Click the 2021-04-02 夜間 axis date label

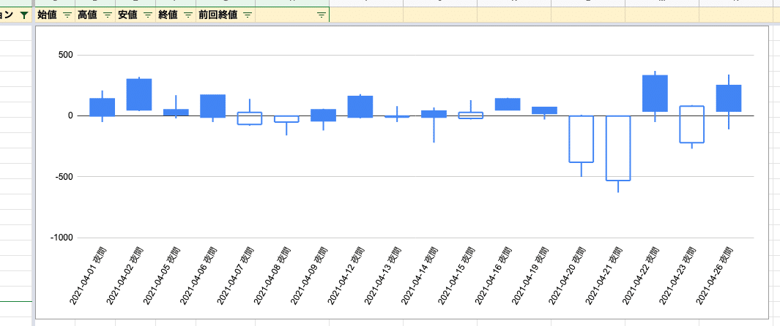click(x=125, y=274)
